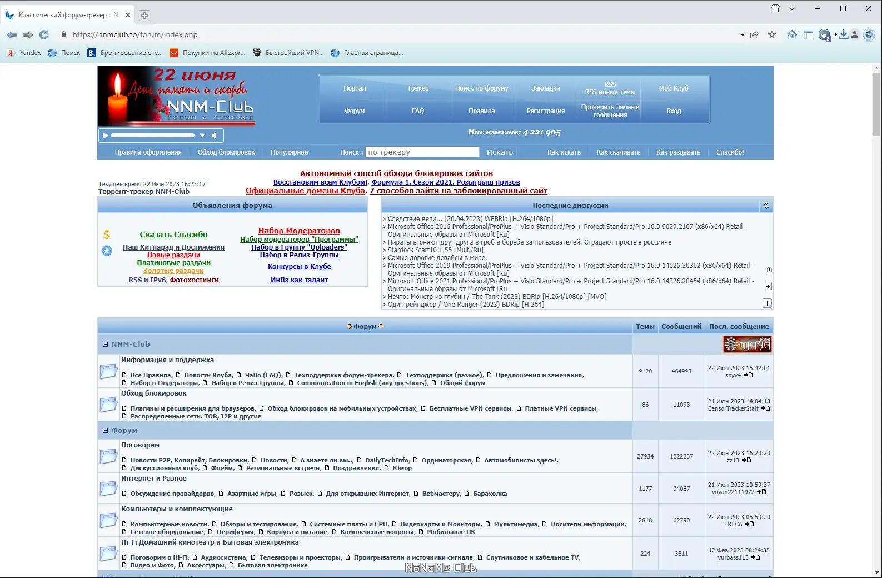882x578 pixels.
Task: Open the ad blocker hand icon
Action: click(825, 34)
